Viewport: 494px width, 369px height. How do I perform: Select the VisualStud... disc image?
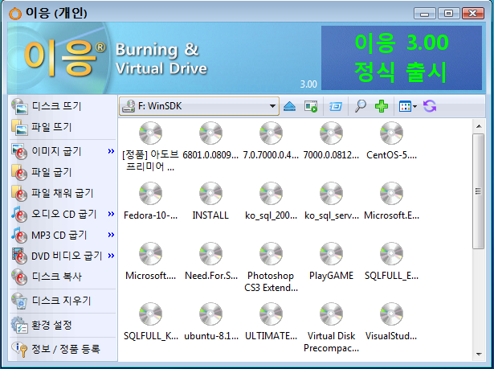(392, 322)
